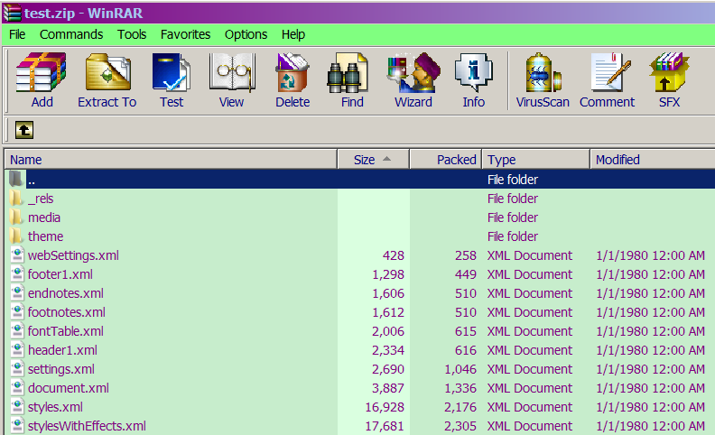Viewport: 715px width, 435px height.
Task: Open the Find binoculars tool
Action: tap(348, 73)
